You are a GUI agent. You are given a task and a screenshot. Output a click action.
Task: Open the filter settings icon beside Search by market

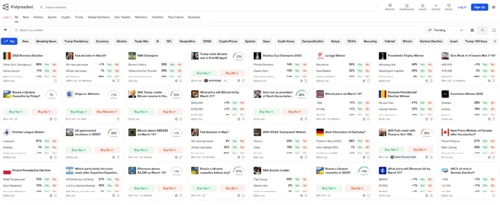pyautogui.click(x=6, y=30)
